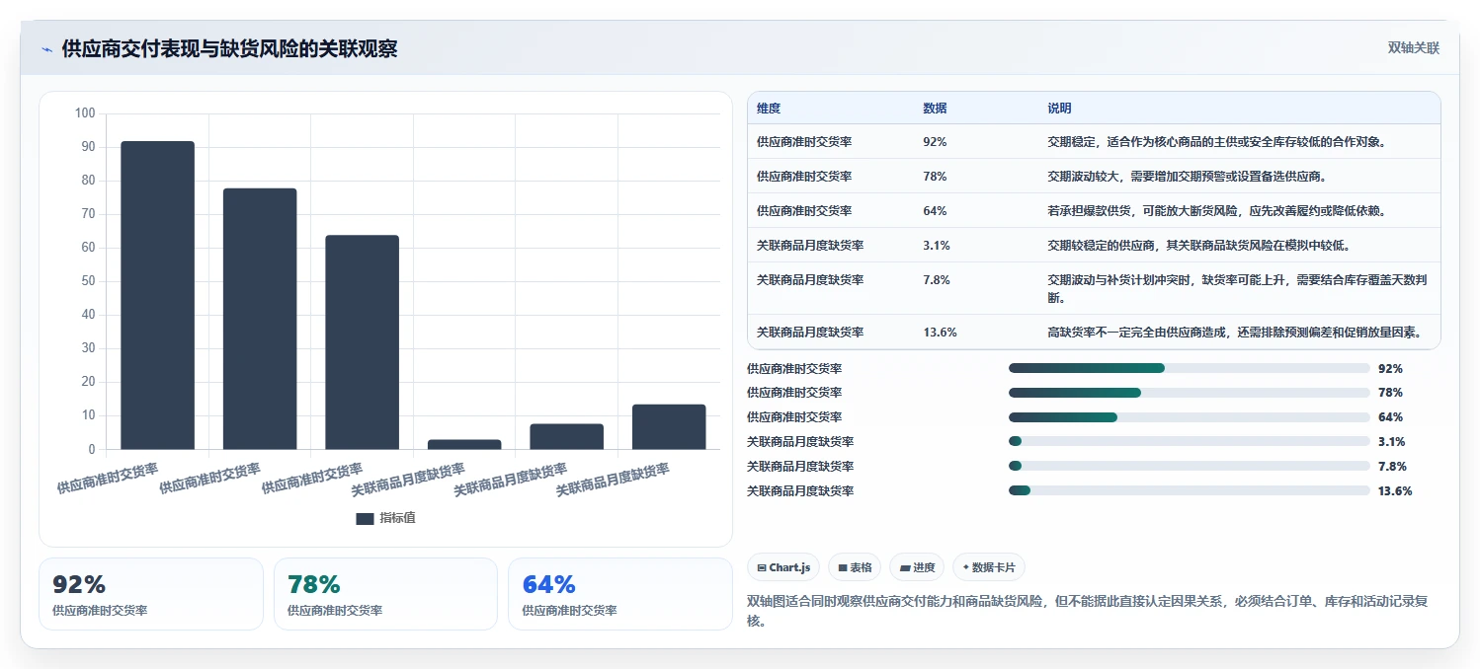Viewport: 1480px width, 669px height.
Task: Click the footnote starting 双轴图适合同时观察
Action: click(1090, 612)
